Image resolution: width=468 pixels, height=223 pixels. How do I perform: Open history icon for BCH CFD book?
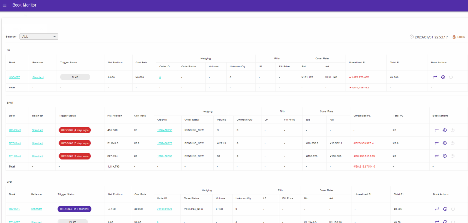(445, 209)
